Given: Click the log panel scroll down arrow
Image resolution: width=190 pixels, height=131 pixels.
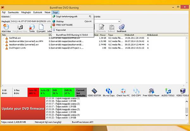Looking at the screenshot, I should (x=187, y=115).
